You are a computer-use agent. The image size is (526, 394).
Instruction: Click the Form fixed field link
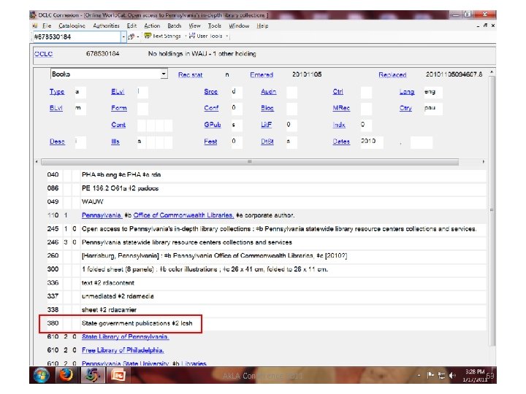(119, 108)
